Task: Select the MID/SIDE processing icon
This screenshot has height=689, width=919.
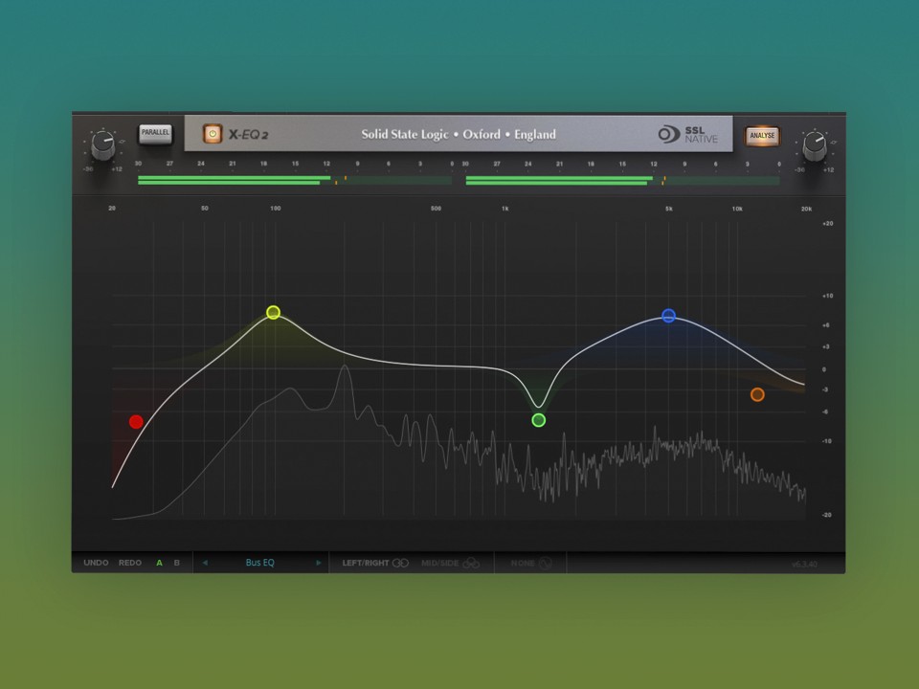Action: (473, 563)
